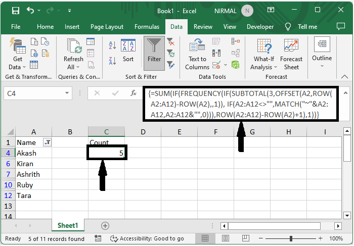Add a new sheet with plus button
Image resolution: width=354 pixels, height=246 pixels.
pyautogui.click(x=105, y=226)
